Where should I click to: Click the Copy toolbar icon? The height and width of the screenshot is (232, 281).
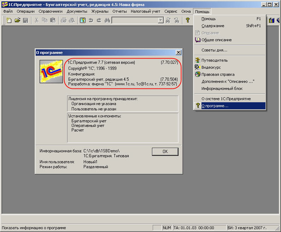[x=45, y=20]
